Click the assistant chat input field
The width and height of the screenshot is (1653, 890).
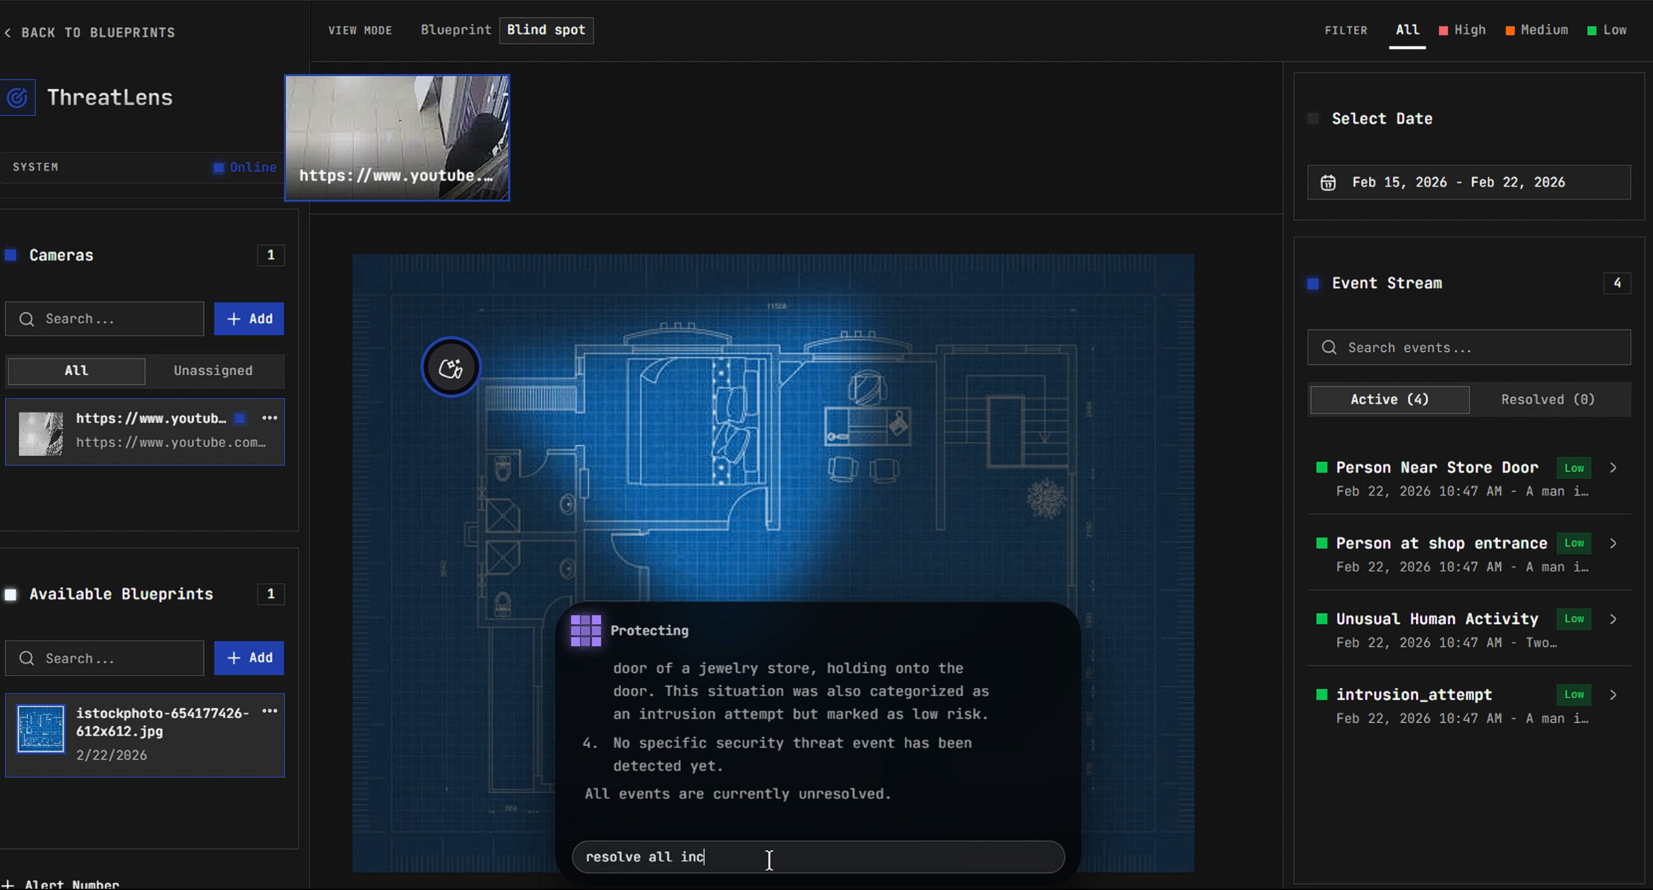pos(818,857)
